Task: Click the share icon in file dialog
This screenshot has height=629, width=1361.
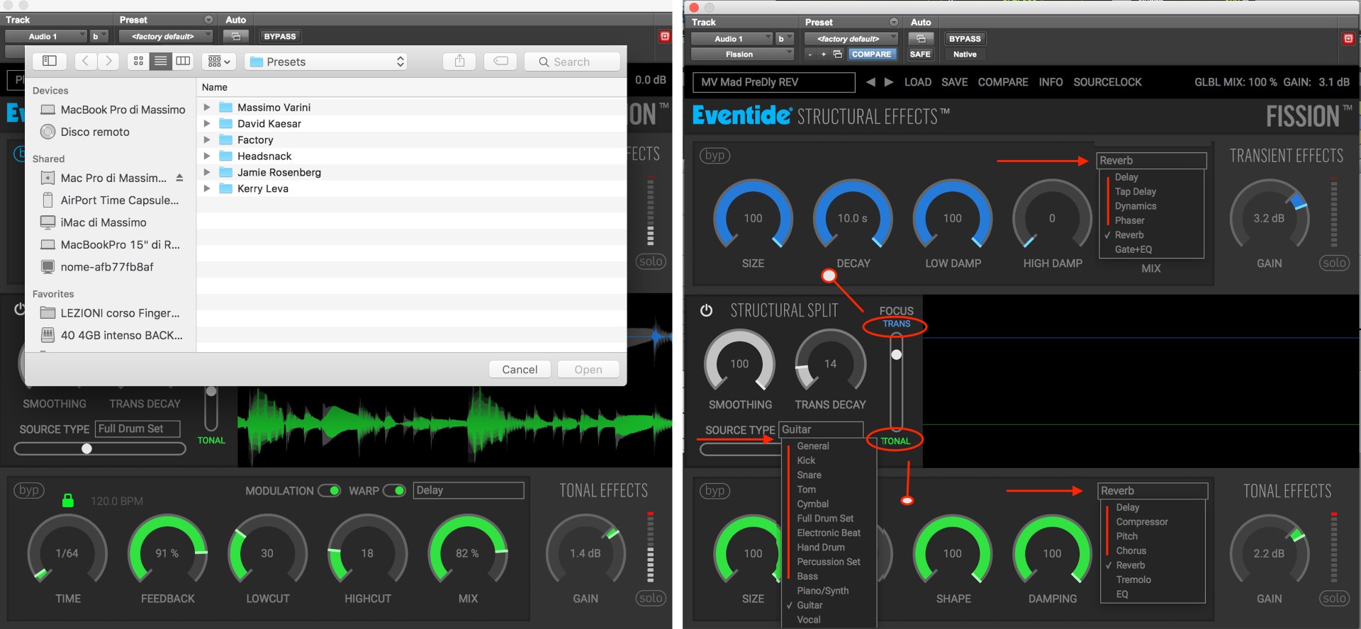Action: (x=459, y=62)
